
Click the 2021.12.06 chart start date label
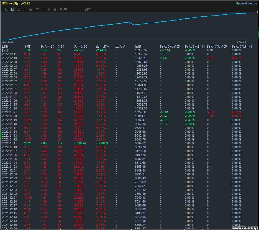[x=8, y=42]
